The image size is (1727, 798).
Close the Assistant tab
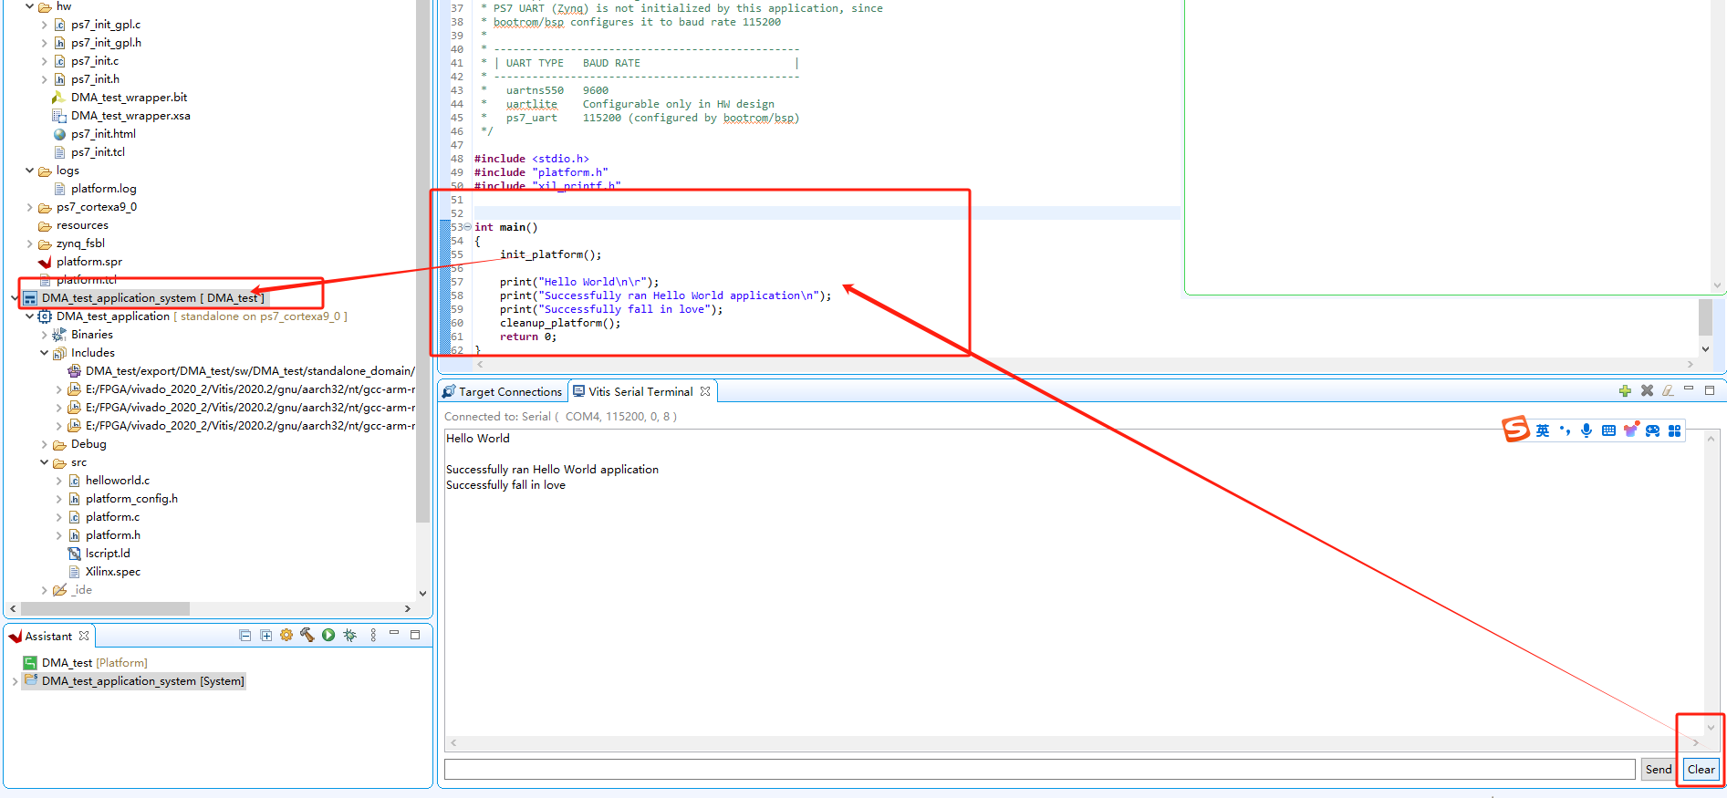pos(84,636)
